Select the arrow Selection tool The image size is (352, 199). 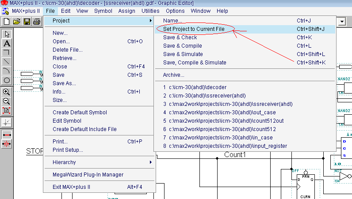(x=7, y=34)
